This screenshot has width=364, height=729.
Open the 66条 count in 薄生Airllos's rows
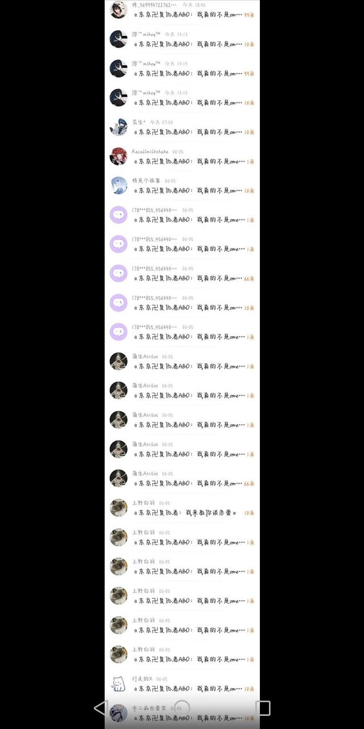pos(249,484)
